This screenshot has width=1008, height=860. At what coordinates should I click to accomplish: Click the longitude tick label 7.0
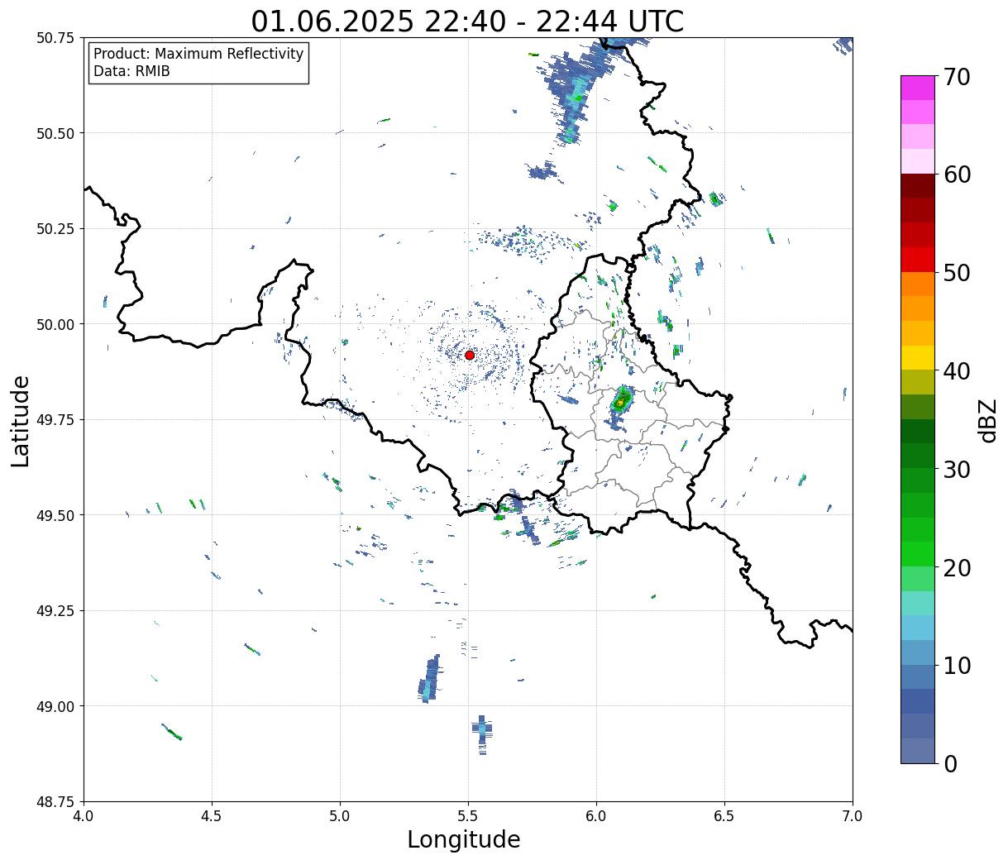853,816
